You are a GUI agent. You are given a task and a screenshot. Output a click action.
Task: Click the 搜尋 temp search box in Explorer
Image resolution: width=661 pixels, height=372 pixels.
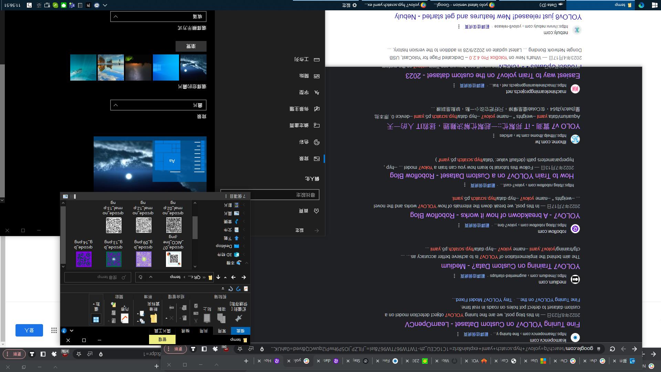click(x=98, y=277)
